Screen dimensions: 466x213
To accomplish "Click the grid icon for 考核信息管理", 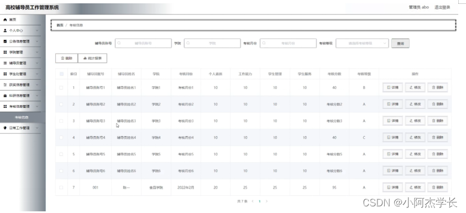I will (5, 106).
